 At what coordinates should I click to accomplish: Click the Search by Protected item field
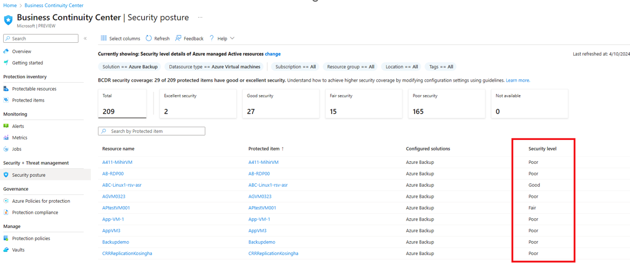(152, 131)
